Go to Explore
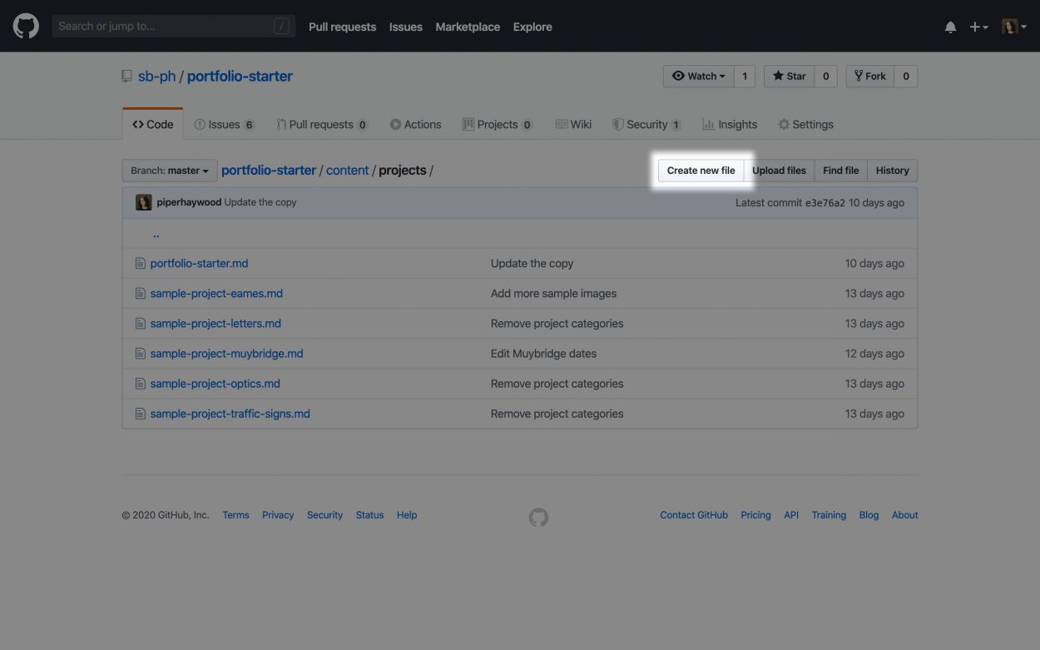The image size is (1040, 650). 532,27
